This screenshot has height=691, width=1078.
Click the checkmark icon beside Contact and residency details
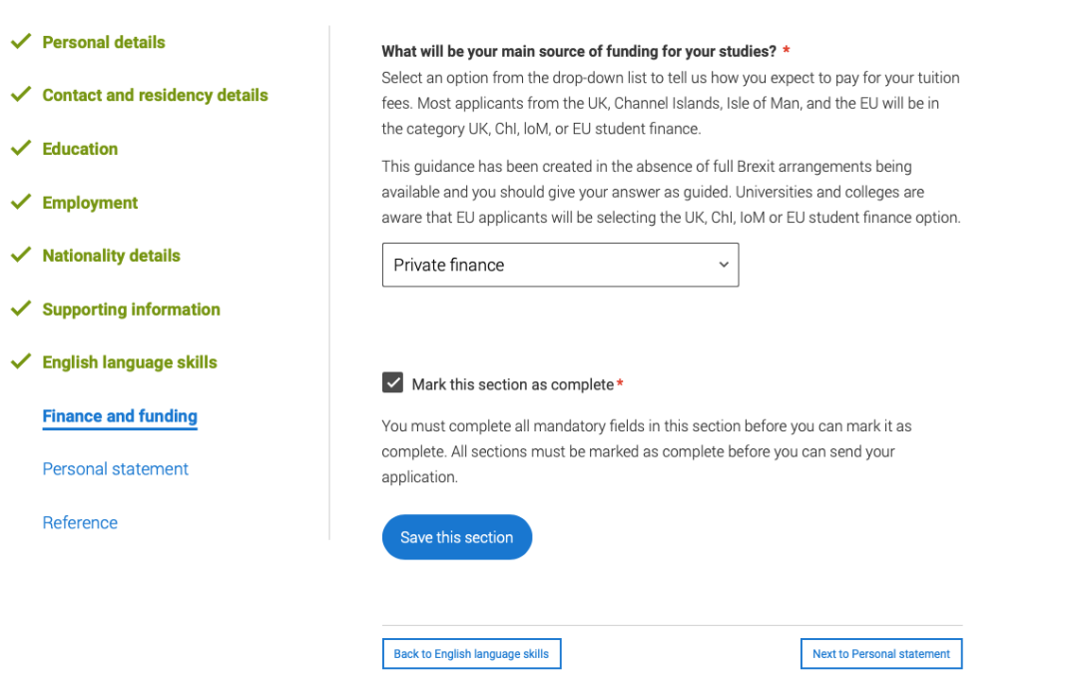click(x=20, y=95)
